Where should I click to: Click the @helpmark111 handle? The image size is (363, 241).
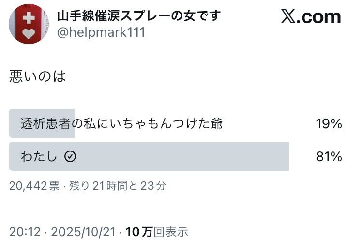coord(101,32)
